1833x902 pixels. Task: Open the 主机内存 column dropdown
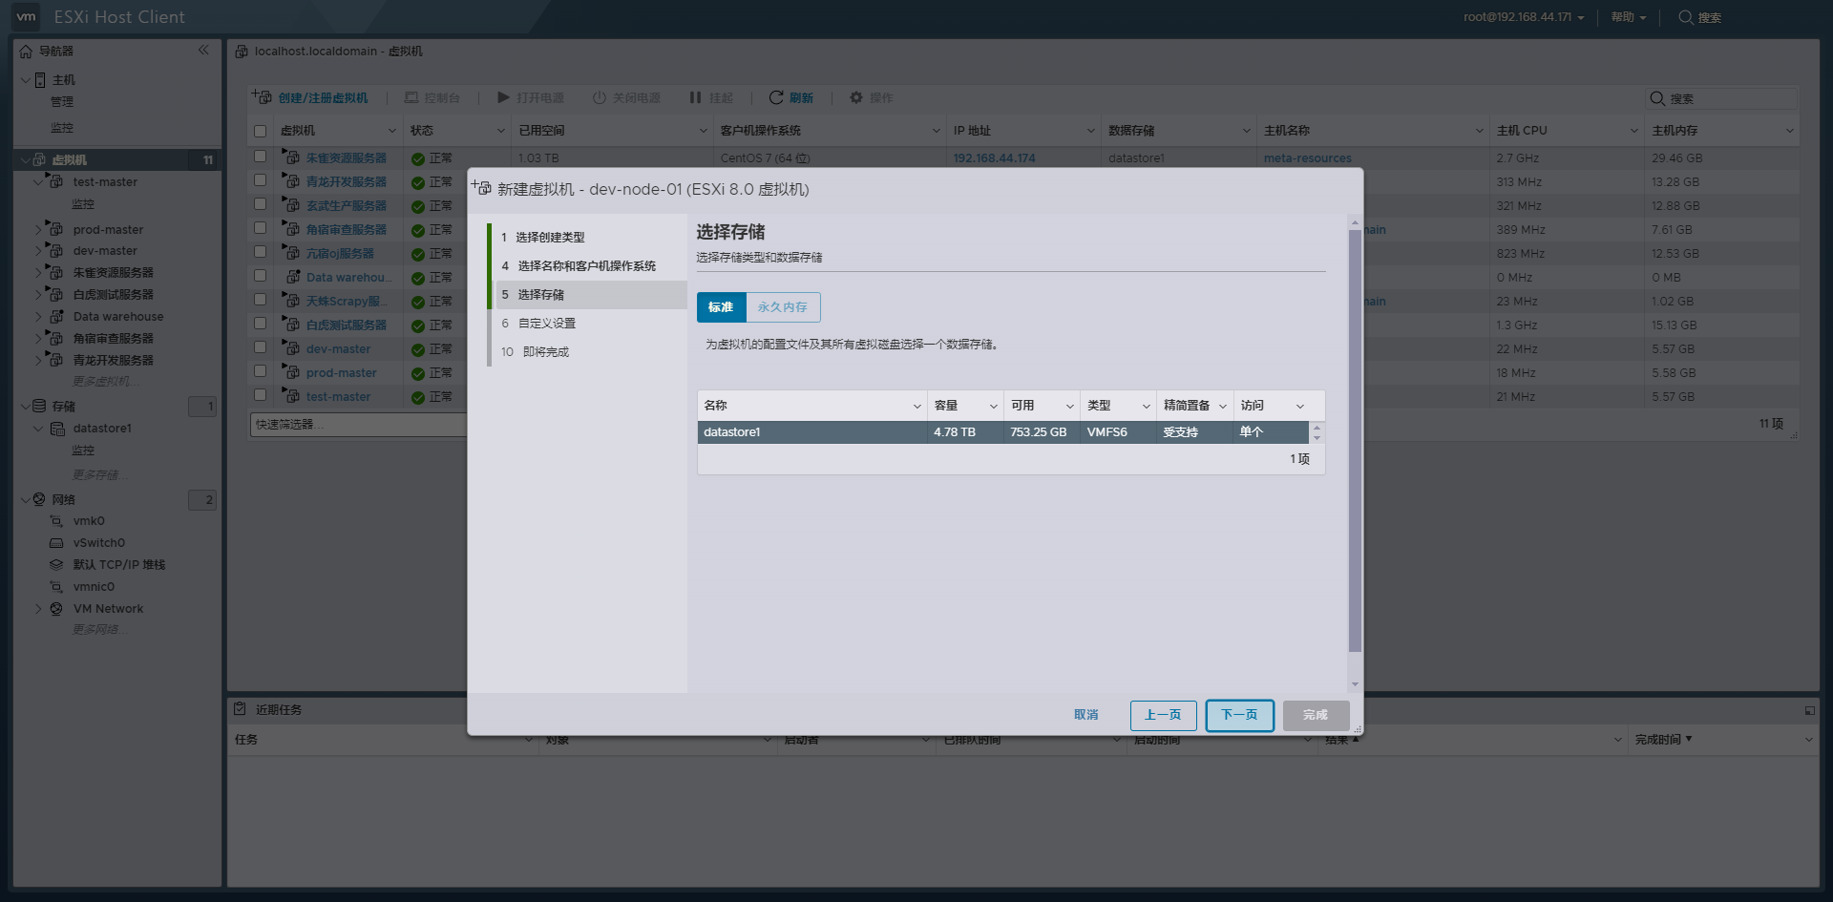click(x=1789, y=131)
